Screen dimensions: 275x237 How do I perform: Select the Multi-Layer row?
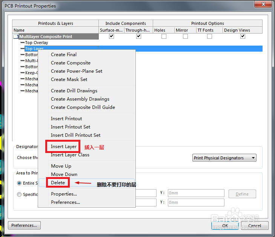32,61
